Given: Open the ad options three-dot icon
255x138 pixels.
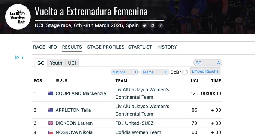Looking at the screenshot, I should click(22, 57).
